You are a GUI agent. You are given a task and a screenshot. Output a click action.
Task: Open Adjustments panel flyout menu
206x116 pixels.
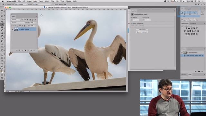click(x=205, y=23)
